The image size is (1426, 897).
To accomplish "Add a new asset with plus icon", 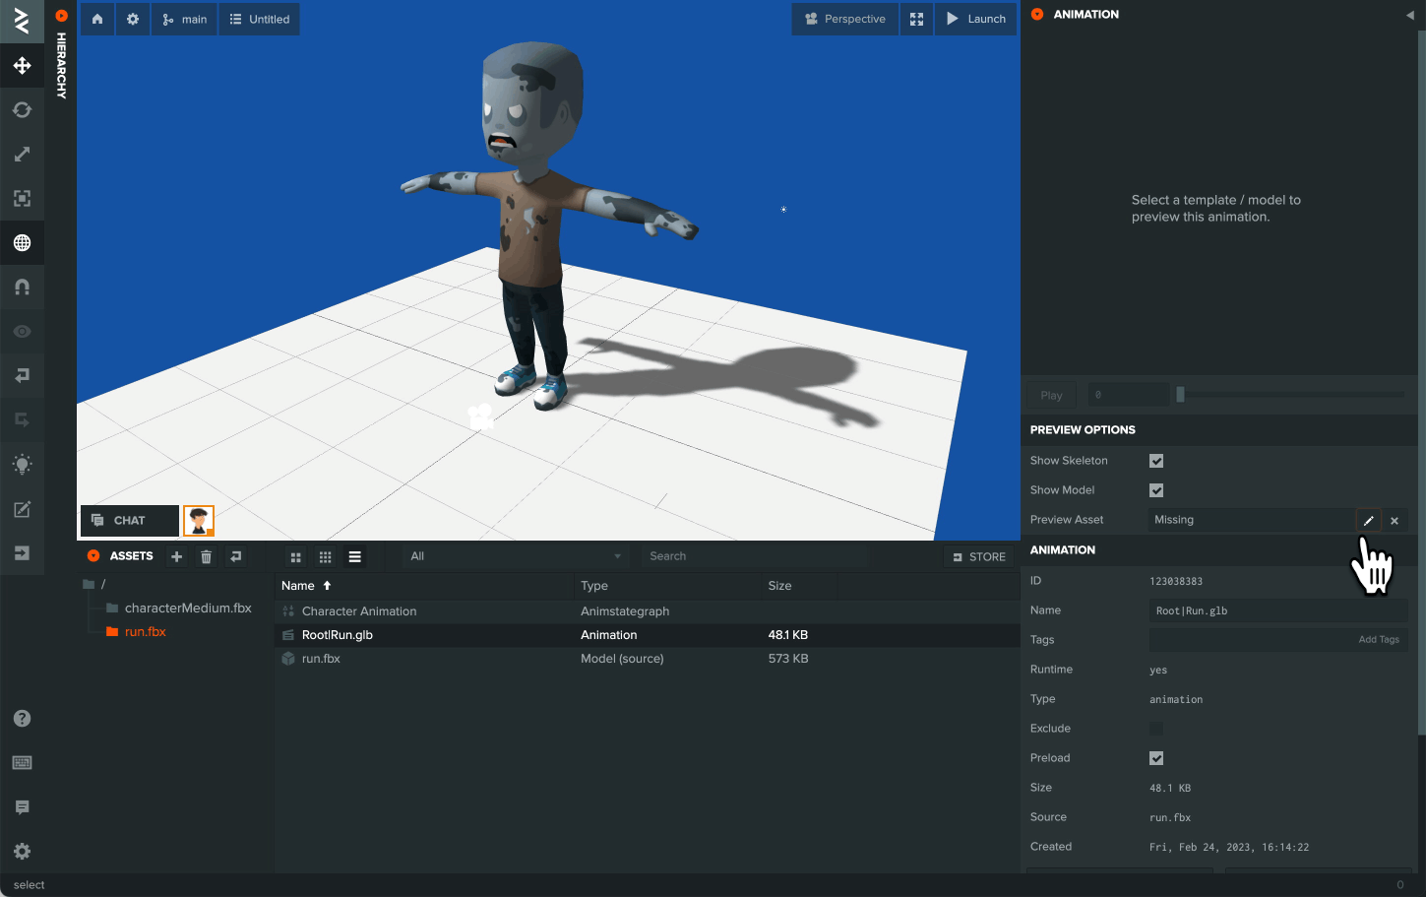I will click(x=177, y=557).
